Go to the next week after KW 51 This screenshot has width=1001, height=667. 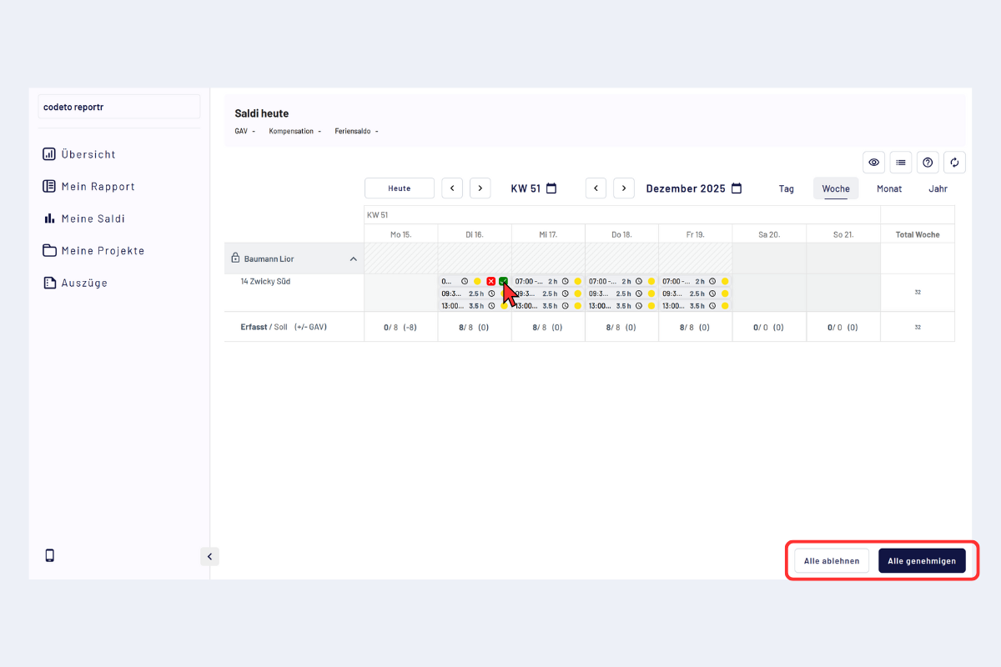(x=480, y=188)
